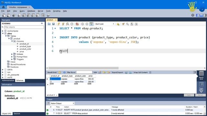Image resolution: width=207 pixels, height=116 pixels.
Task: Open the Database menu
Action: 31,11
